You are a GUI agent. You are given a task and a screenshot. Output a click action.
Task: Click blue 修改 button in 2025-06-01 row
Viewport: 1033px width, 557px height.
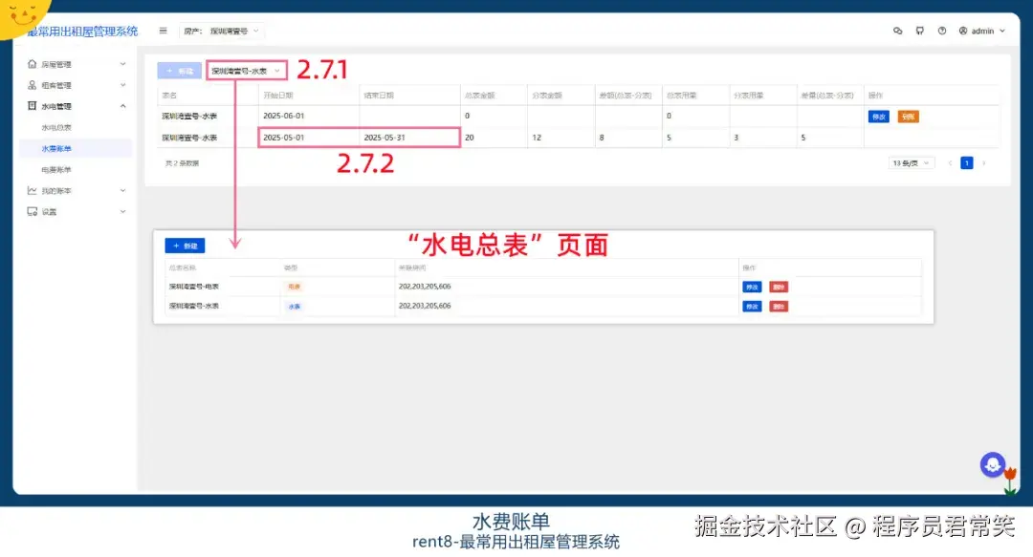click(x=879, y=117)
